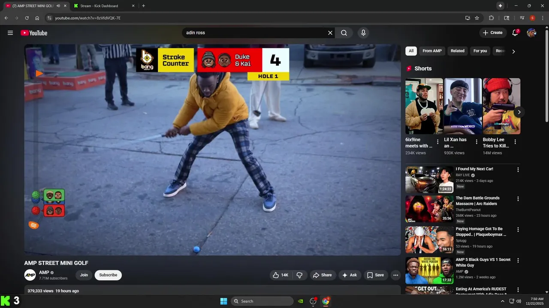Image resolution: width=549 pixels, height=308 pixels.
Task: Open the YouTube guide hamburger menu
Action: [10, 33]
